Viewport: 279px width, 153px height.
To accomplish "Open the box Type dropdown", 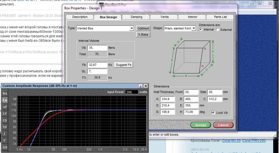I will coord(131,29).
